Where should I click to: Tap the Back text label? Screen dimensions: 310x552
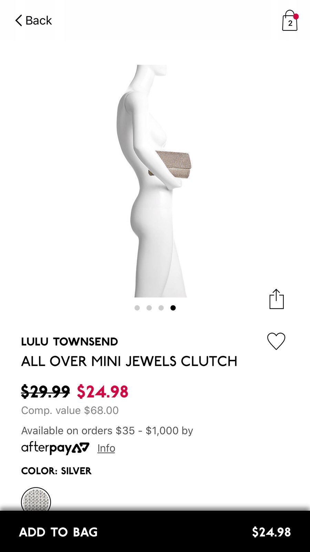pyautogui.click(x=39, y=20)
